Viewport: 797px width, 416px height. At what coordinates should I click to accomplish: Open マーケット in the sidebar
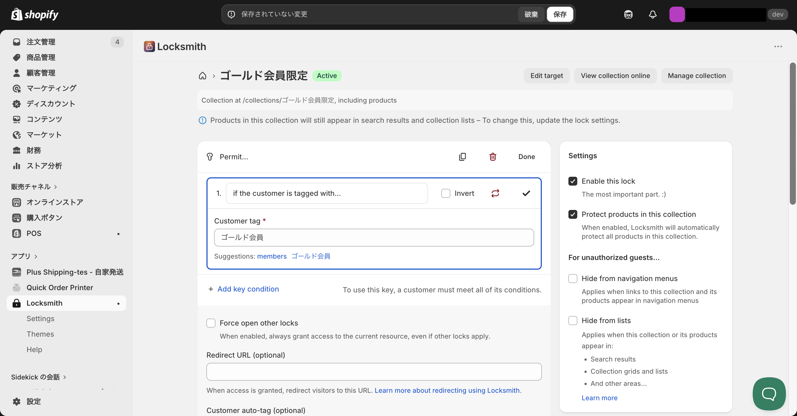click(x=66, y=134)
